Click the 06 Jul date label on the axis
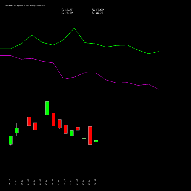The height and width of the screenshot is (191, 191). pyautogui.click(x=10, y=182)
